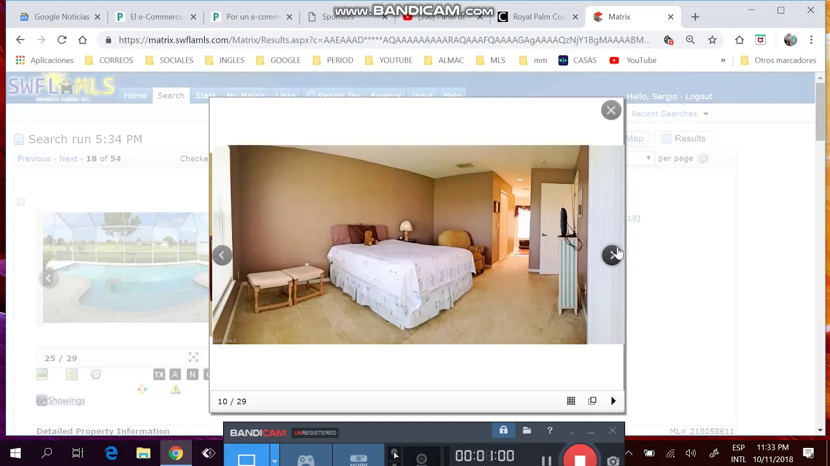Viewport: 830px width, 466px height.
Task: Click the colorful pinwheel icon
Action: click(142, 389)
